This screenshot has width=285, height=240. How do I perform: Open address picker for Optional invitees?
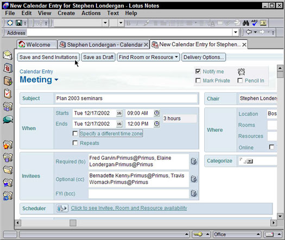tap(194, 179)
